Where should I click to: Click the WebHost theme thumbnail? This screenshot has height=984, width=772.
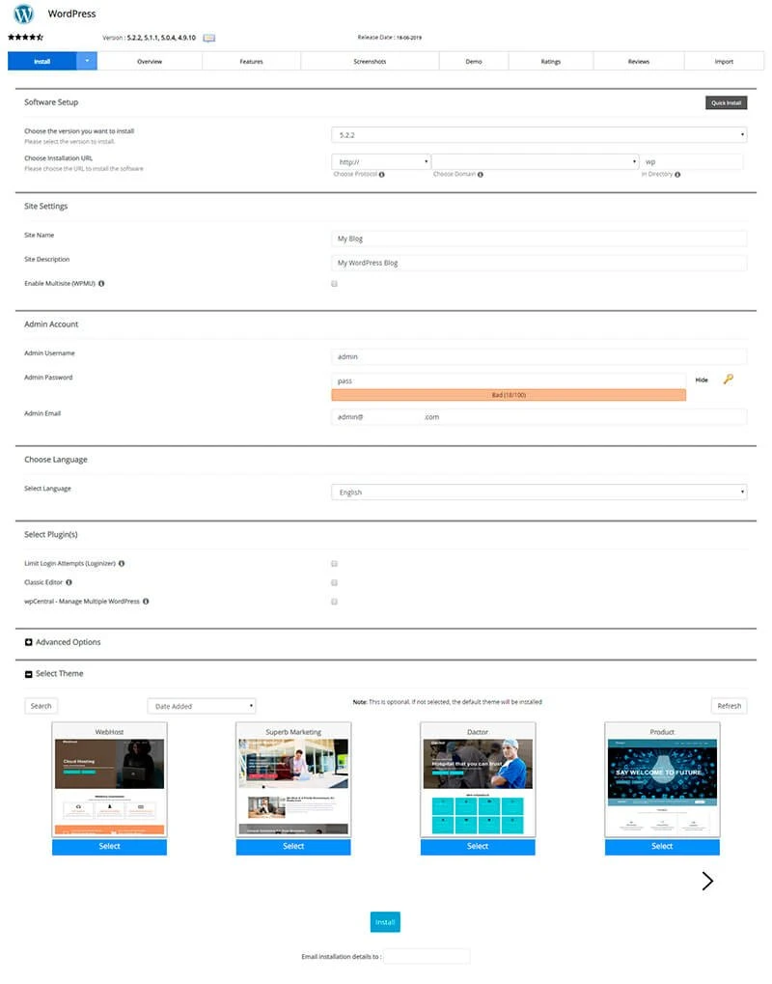coord(109,787)
